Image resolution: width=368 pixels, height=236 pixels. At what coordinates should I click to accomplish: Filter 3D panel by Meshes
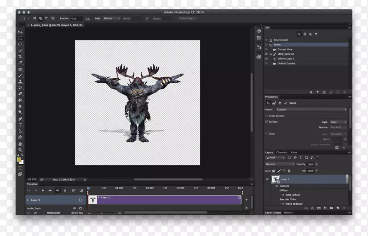tap(305, 34)
